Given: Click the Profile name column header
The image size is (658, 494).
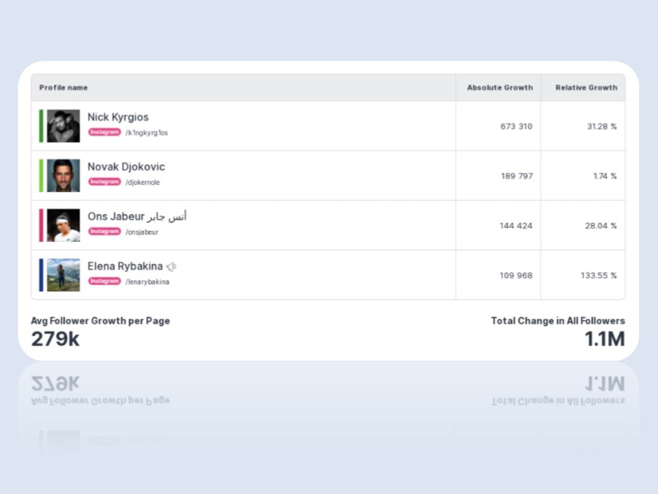Looking at the screenshot, I should (x=64, y=88).
